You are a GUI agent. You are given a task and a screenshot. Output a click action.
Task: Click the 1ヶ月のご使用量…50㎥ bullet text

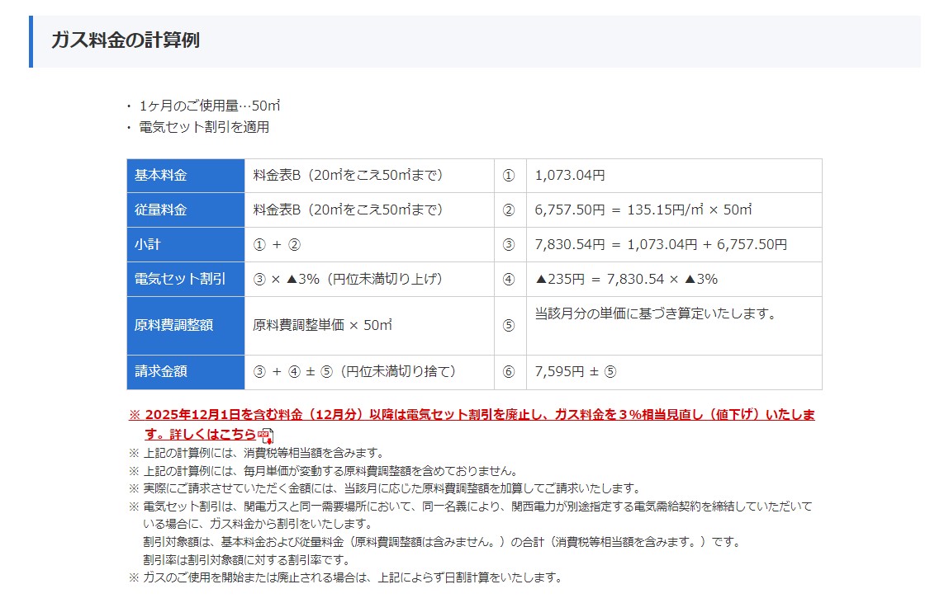click(x=210, y=106)
